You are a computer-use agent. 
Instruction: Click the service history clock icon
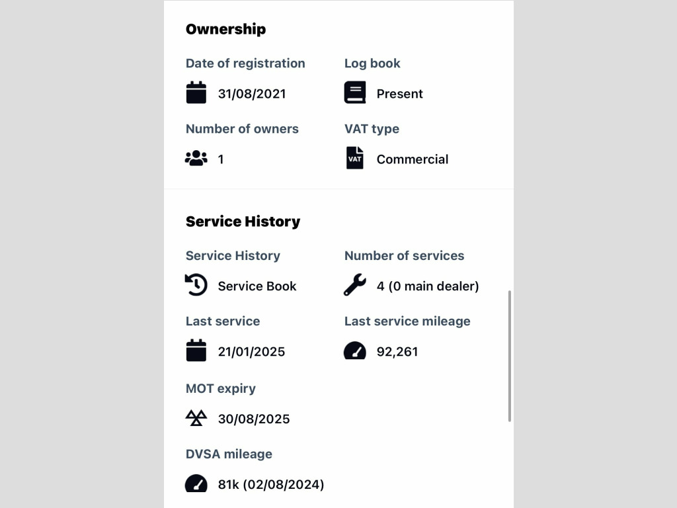point(196,285)
